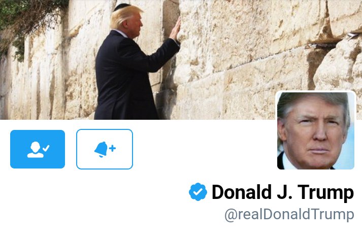Open the header banner photo

(181, 60)
